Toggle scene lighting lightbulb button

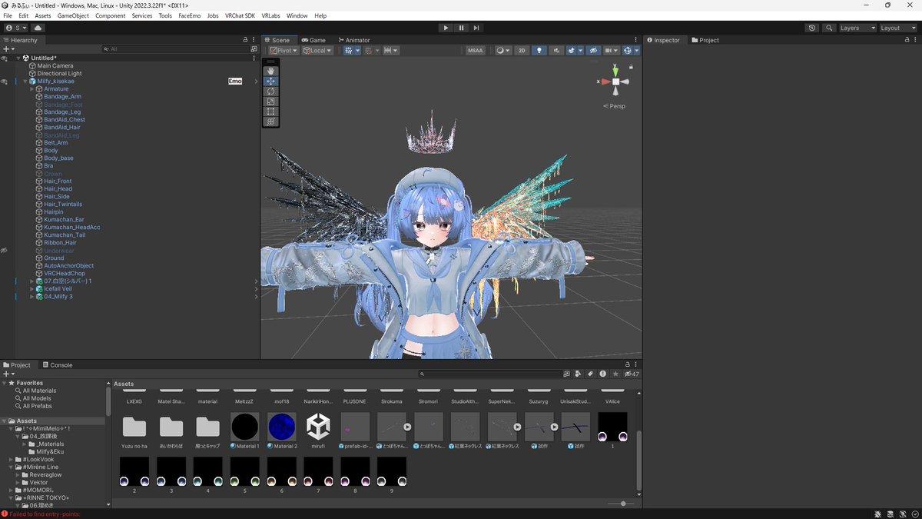[539, 50]
